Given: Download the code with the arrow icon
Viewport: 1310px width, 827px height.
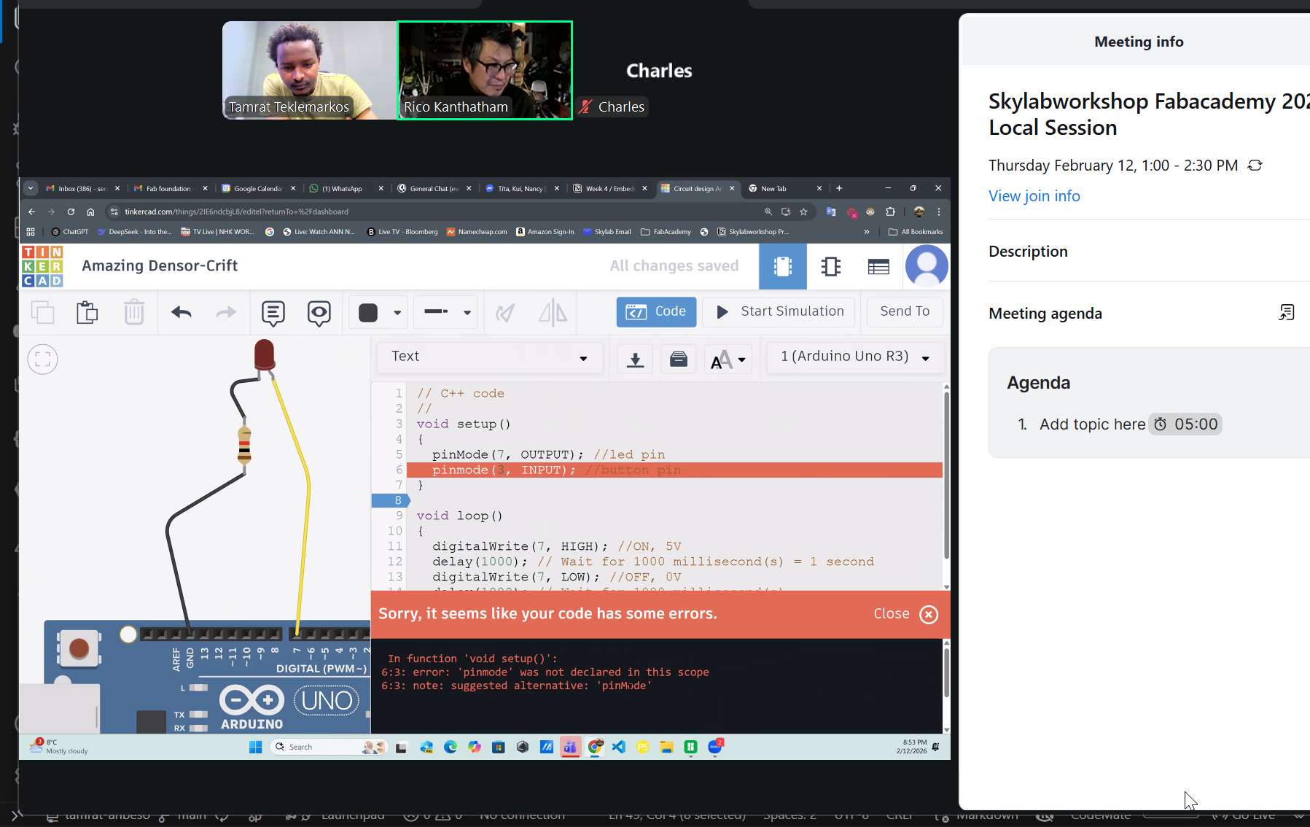Looking at the screenshot, I should coord(635,359).
